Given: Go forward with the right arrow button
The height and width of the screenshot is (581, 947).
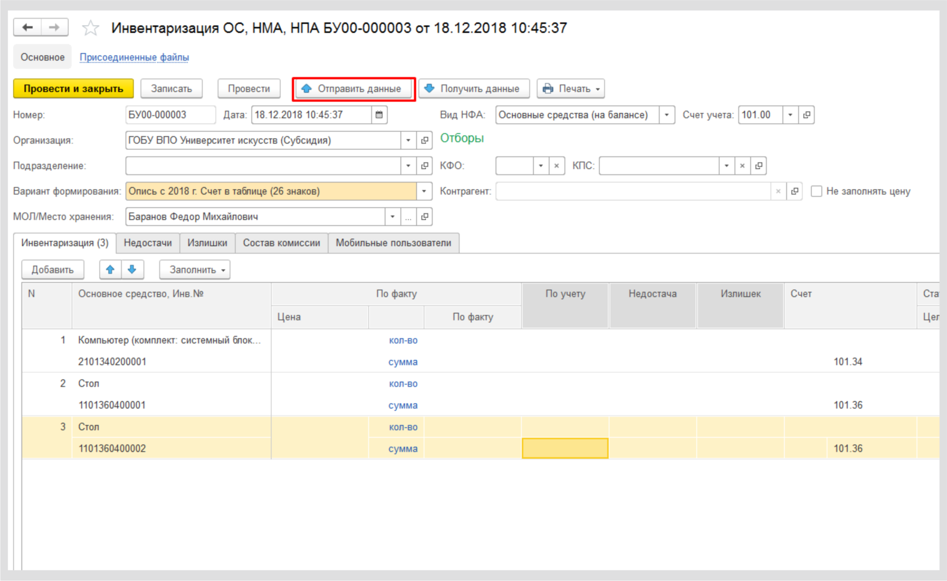Looking at the screenshot, I should point(55,27).
